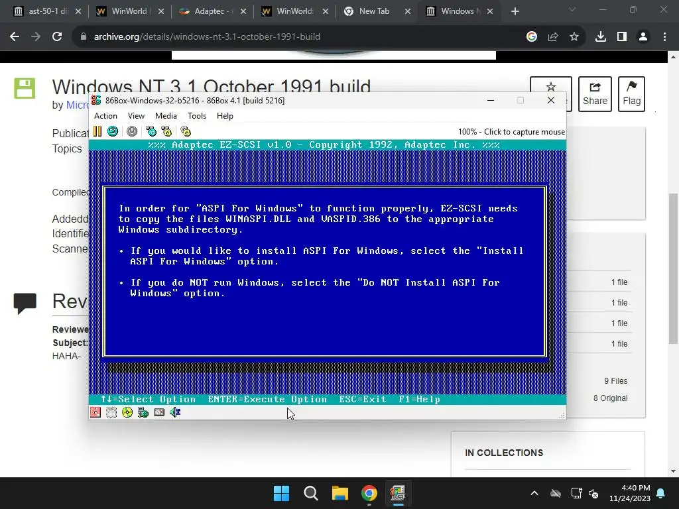The height and width of the screenshot is (509, 679).
Task: Bookmark this page with the star
Action: point(574,37)
